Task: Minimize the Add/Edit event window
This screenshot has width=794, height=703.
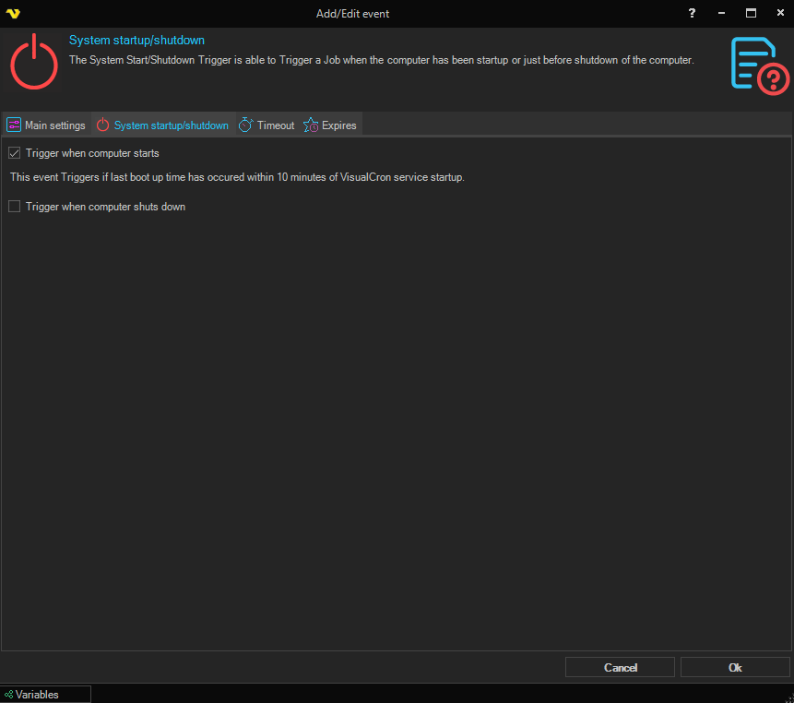Action: [x=721, y=13]
